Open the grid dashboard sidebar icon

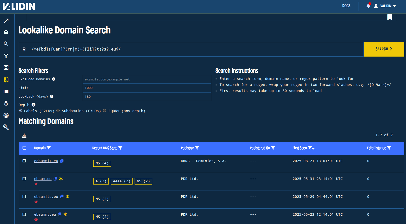point(6,68)
